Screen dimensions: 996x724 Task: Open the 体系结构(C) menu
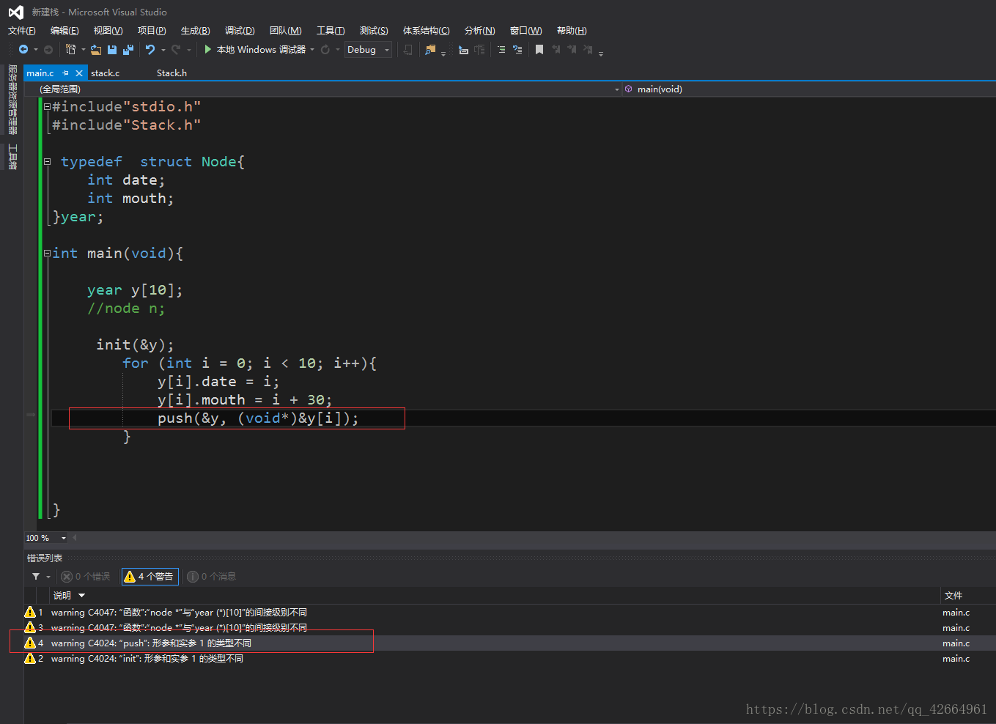click(x=426, y=30)
